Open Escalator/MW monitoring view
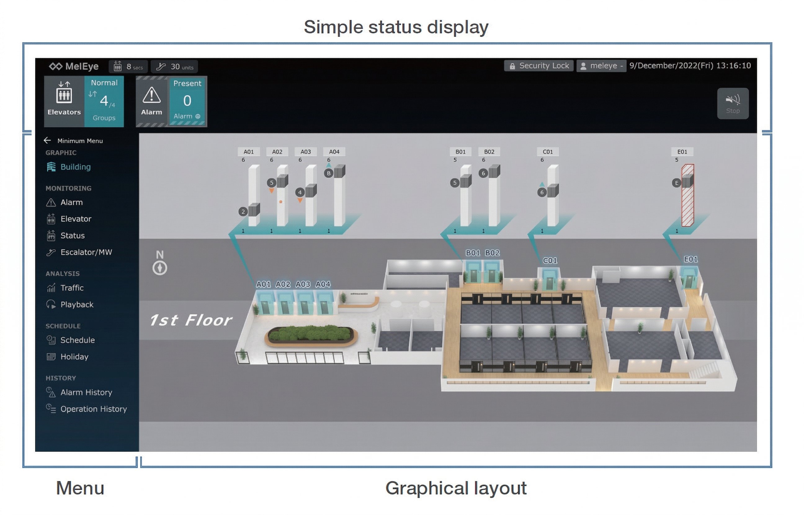 coord(86,252)
